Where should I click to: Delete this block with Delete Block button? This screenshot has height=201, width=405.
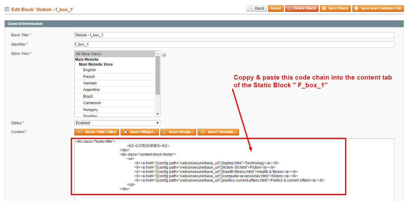click(x=301, y=8)
